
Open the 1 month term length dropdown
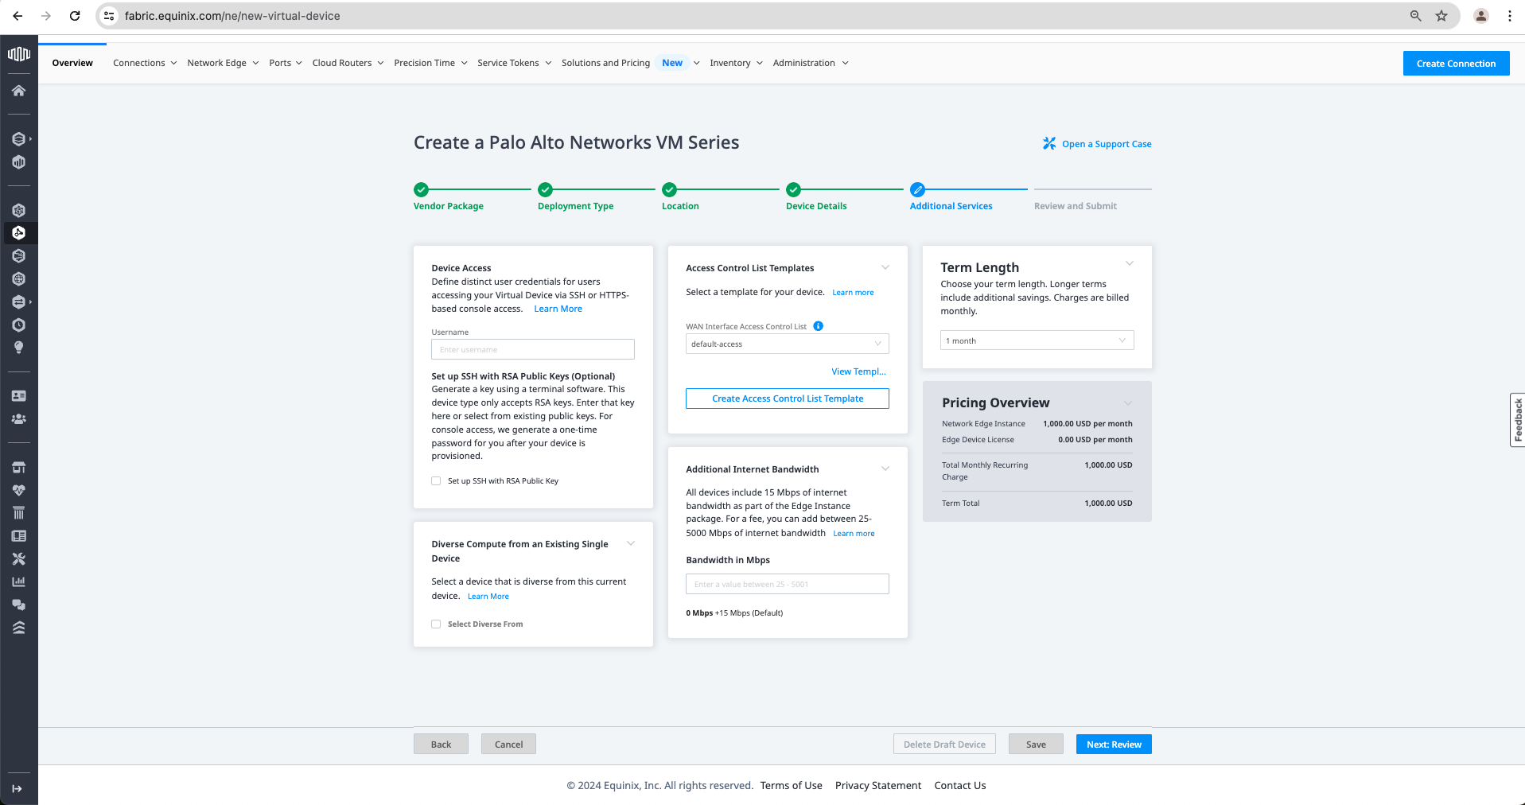click(1037, 340)
